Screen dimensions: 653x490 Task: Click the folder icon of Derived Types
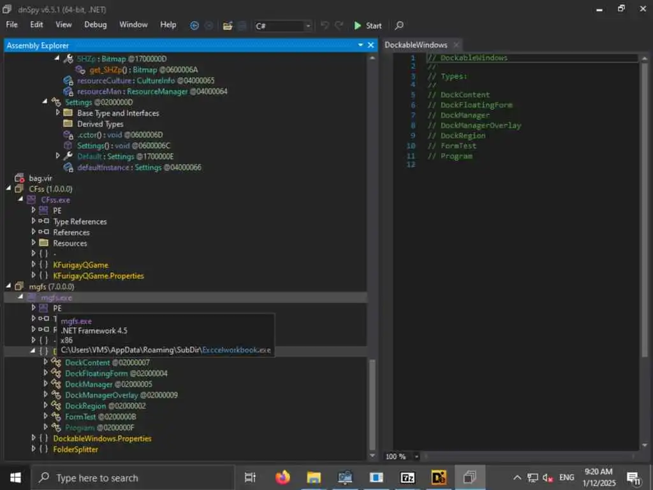(68, 124)
